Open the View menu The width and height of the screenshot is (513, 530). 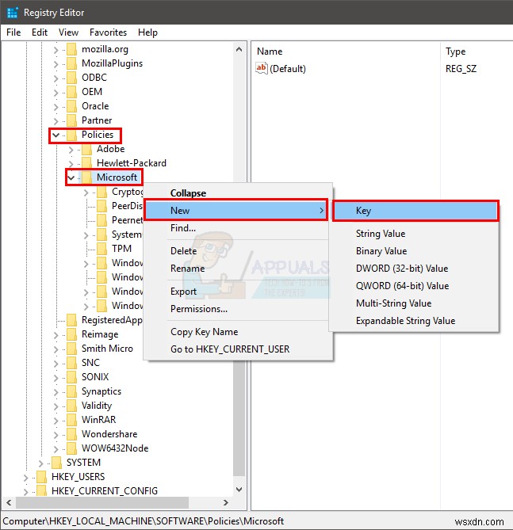pyautogui.click(x=68, y=32)
